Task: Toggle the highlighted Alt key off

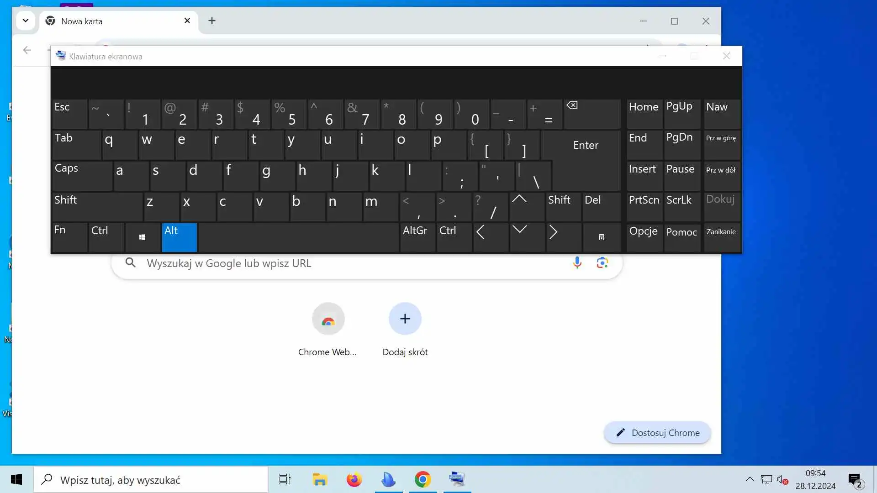Action: coord(179,237)
